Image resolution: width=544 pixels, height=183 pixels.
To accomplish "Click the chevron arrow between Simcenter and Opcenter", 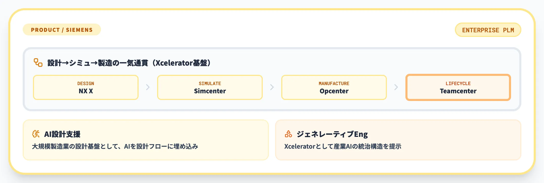I will point(272,87).
